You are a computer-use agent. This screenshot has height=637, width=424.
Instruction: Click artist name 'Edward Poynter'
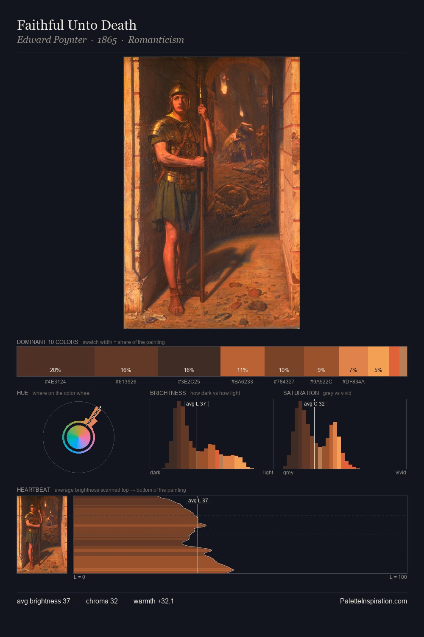[x=52, y=40]
